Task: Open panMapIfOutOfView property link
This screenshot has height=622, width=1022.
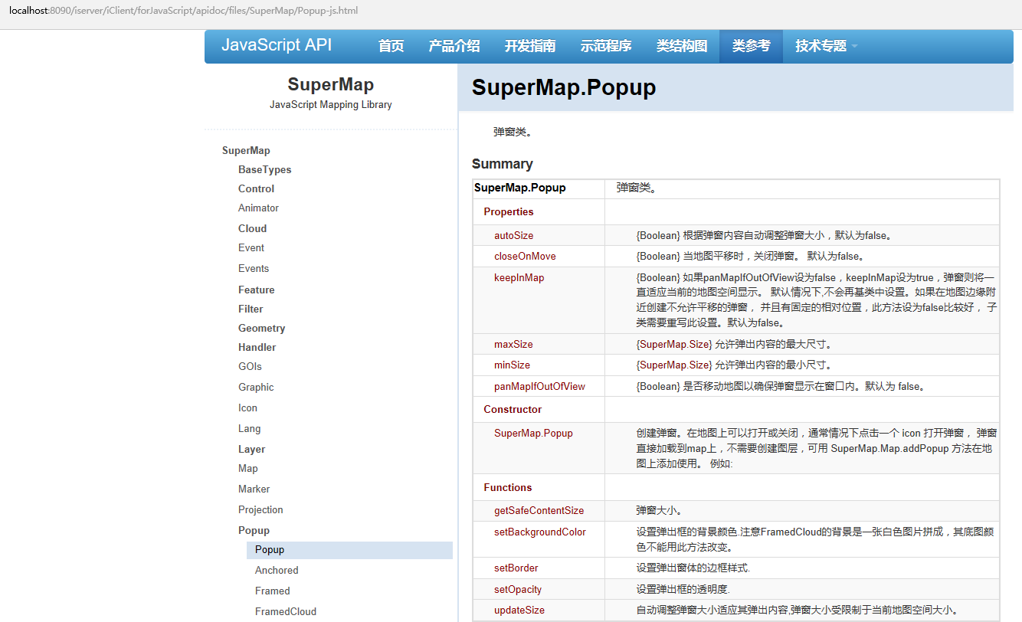Action: coord(539,387)
